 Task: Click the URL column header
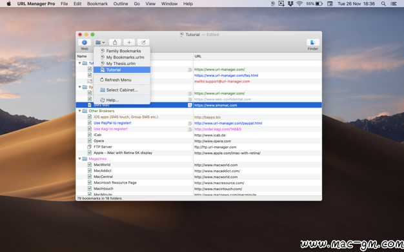tap(258, 56)
